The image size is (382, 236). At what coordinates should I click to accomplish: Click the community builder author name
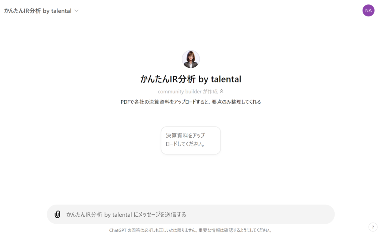pos(179,91)
